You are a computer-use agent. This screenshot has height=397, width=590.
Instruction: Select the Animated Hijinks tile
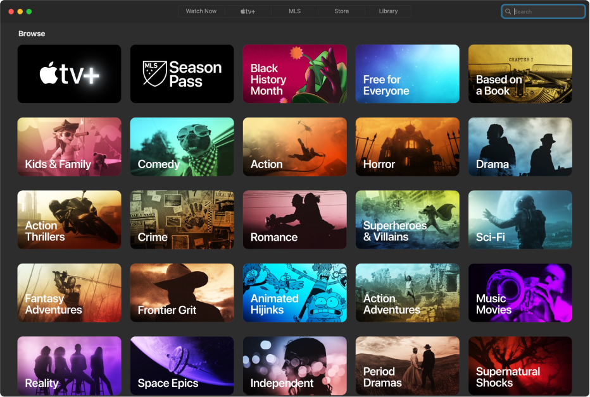click(294, 293)
